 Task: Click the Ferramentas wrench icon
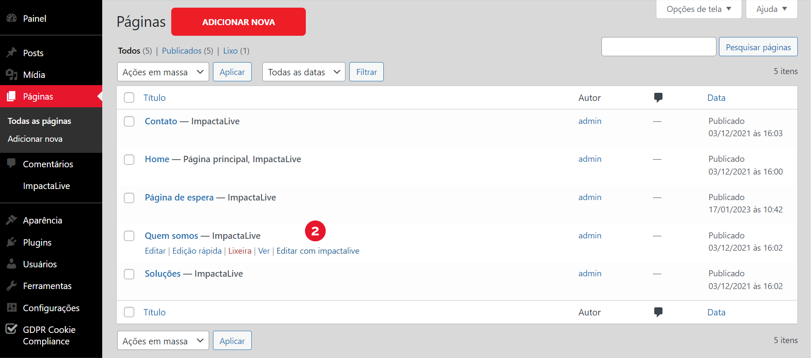[x=12, y=286]
